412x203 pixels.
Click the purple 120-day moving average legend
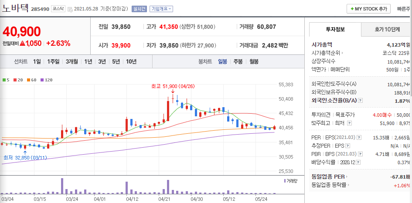tap(46, 80)
